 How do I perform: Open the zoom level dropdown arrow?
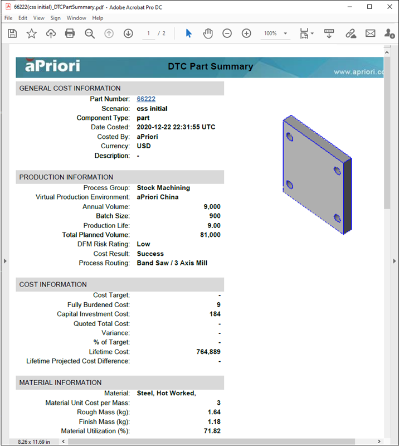(x=285, y=33)
